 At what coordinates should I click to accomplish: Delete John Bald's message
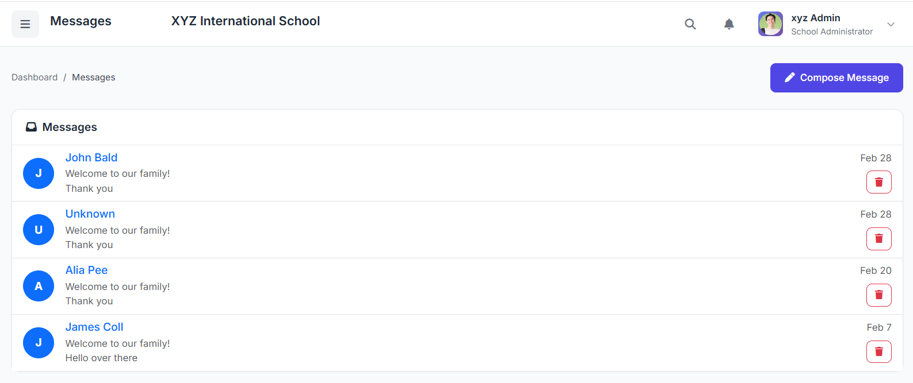tap(879, 182)
